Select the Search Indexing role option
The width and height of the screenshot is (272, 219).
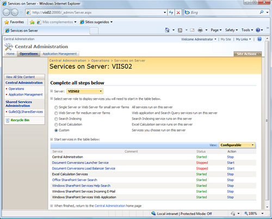click(56, 119)
